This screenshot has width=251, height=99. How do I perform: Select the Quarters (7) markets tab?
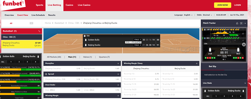click(x=104, y=57)
